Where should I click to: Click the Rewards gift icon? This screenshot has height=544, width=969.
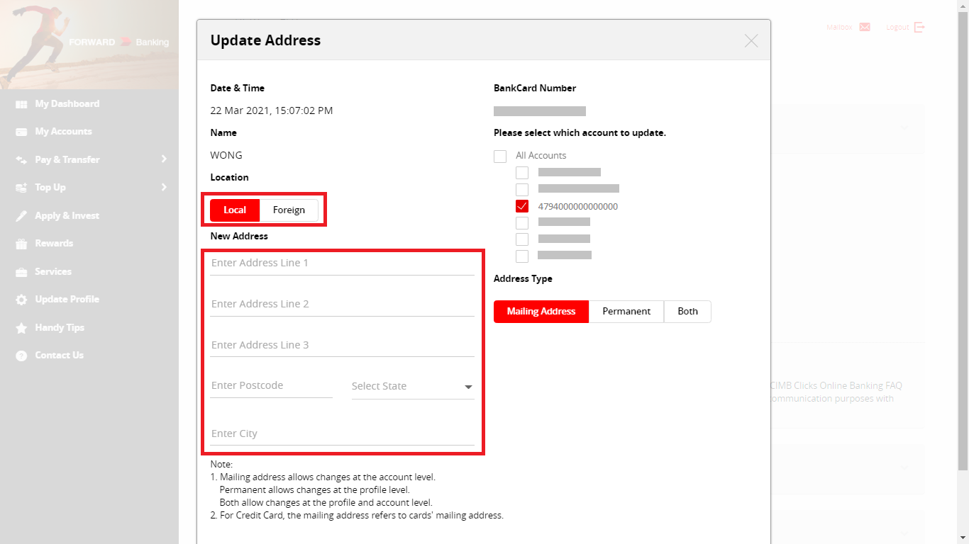pos(21,244)
